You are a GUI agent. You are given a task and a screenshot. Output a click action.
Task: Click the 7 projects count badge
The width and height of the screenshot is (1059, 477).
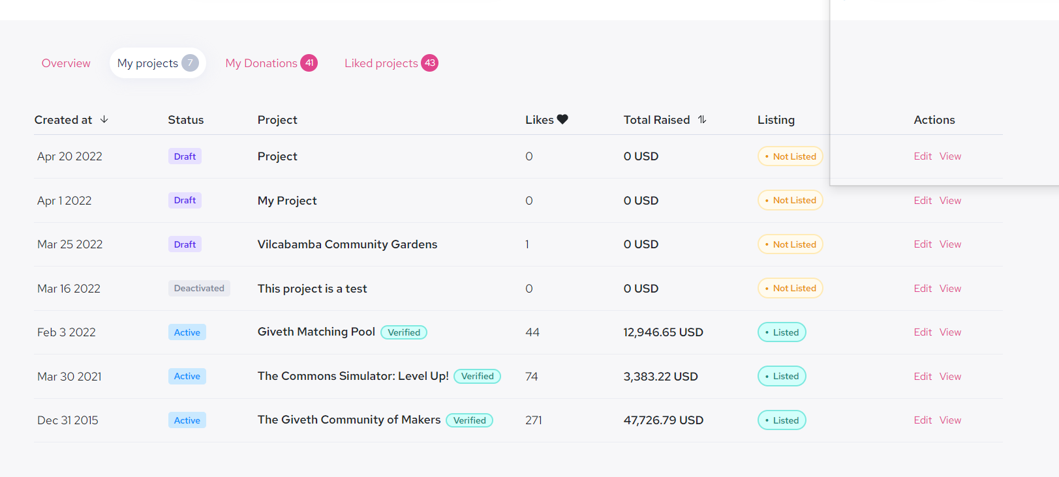[x=190, y=63]
